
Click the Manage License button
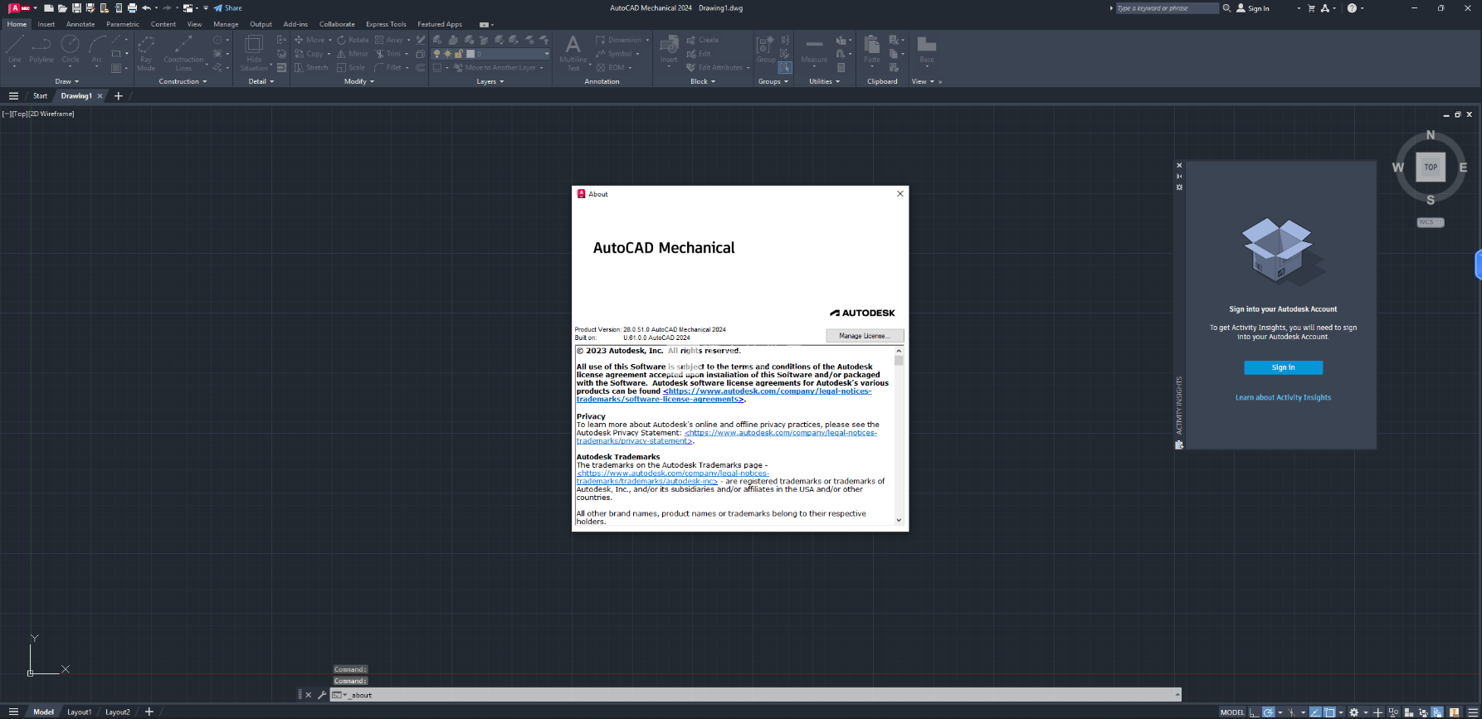[865, 336]
